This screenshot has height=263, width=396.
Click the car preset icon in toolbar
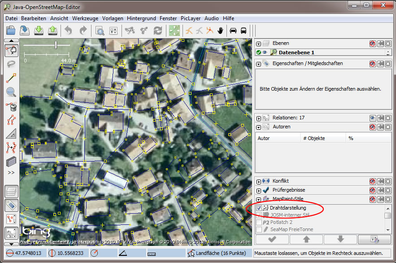pos(233,31)
